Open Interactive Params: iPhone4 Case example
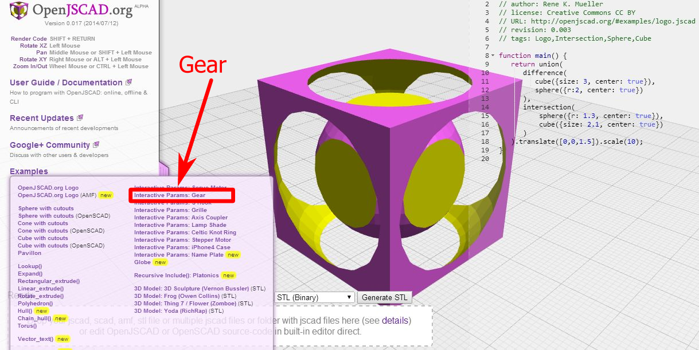 point(182,247)
